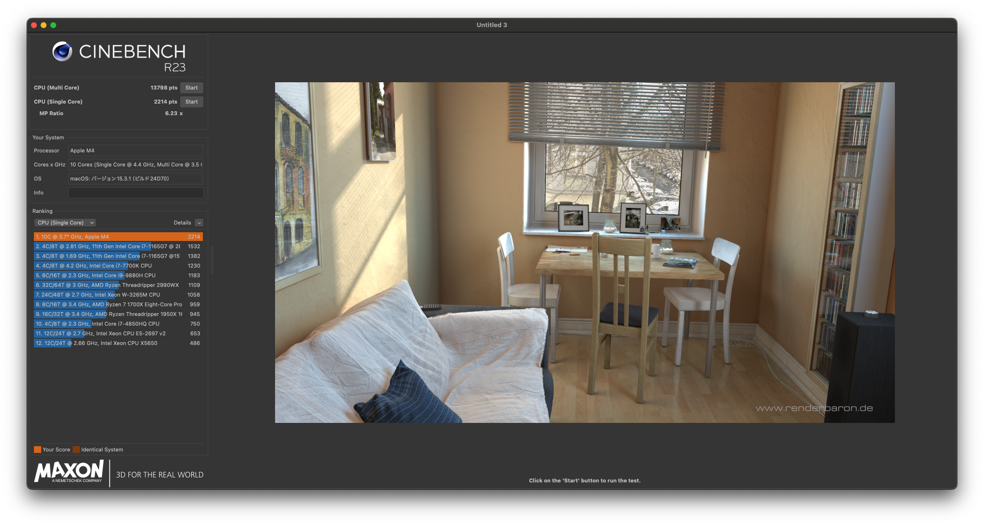Click the panel divider grip handle

coord(212,260)
